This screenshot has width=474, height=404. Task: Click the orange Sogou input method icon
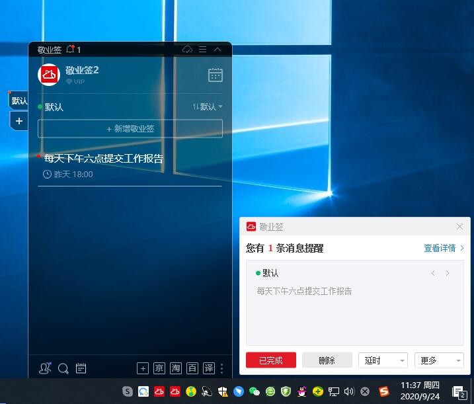(384, 391)
